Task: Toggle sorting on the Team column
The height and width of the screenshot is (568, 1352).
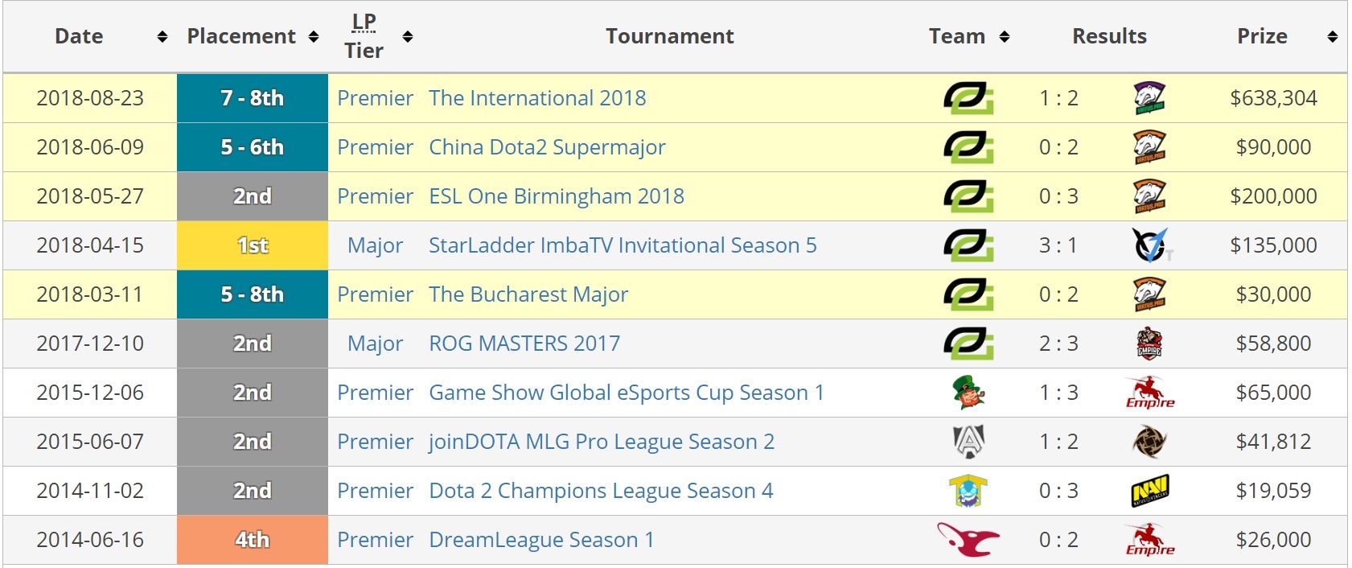Action: [x=1004, y=37]
